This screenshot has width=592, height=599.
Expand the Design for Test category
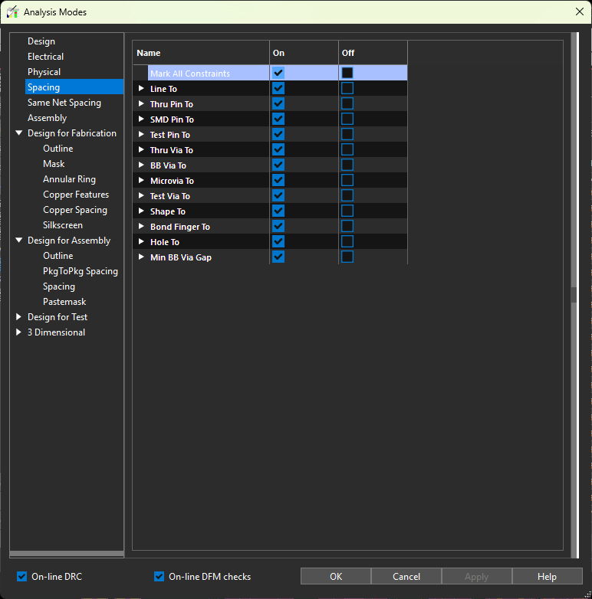click(x=19, y=317)
